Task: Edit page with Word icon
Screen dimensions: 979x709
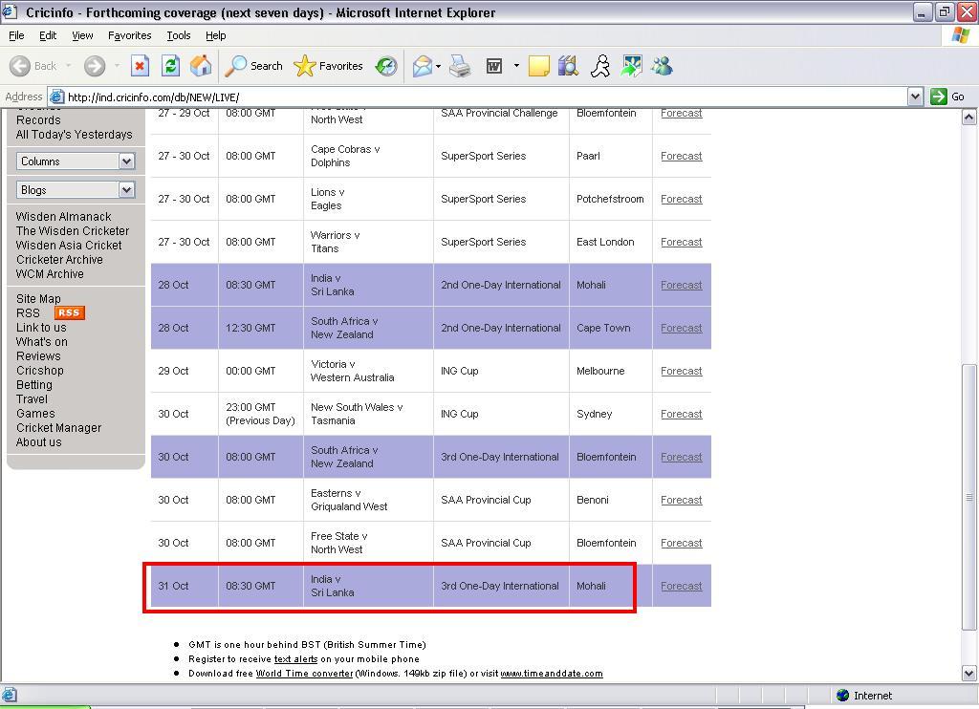Action: click(x=494, y=66)
